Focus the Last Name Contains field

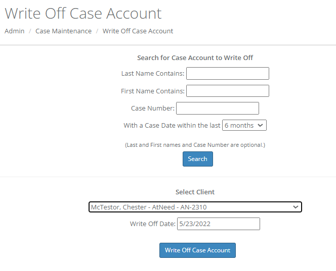pyautogui.click(x=227, y=74)
